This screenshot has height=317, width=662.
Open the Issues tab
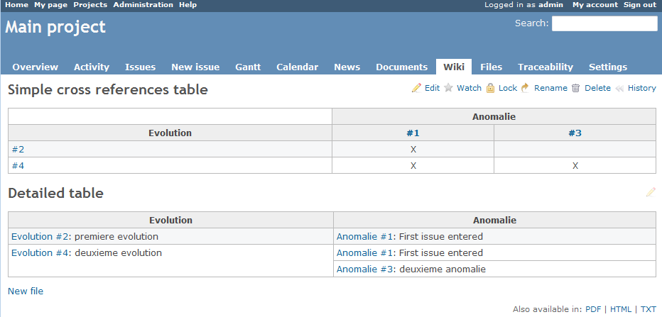(x=140, y=67)
